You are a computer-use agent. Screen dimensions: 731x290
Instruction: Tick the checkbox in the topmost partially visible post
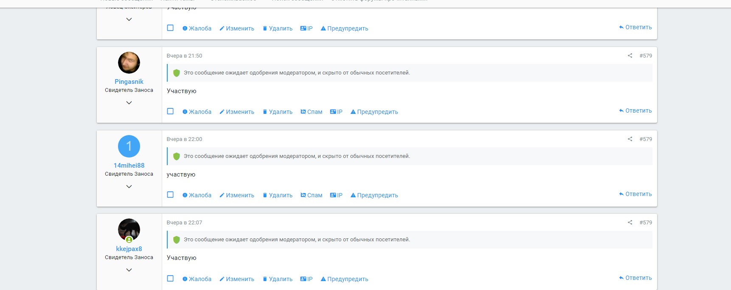pyautogui.click(x=170, y=28)
